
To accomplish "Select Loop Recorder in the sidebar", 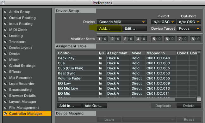I will [x=27, y=84].
